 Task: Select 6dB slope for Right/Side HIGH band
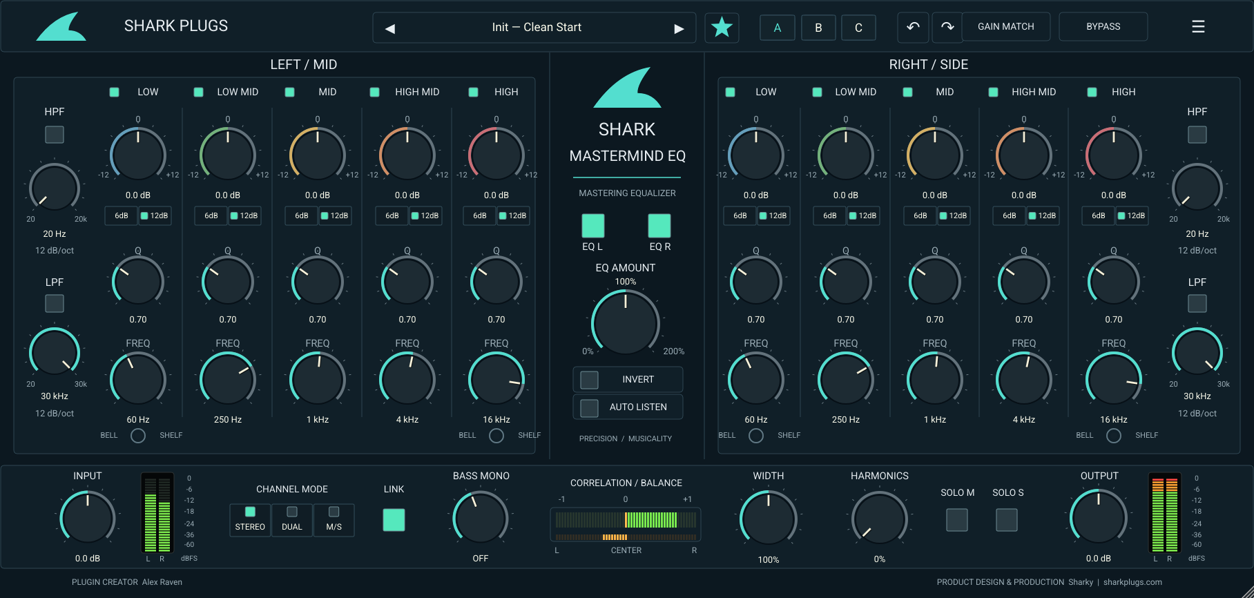[x=1098, y=215]
